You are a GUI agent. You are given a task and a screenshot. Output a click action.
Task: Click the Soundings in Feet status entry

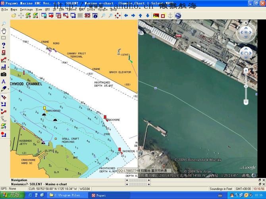[x=221, y=189]
